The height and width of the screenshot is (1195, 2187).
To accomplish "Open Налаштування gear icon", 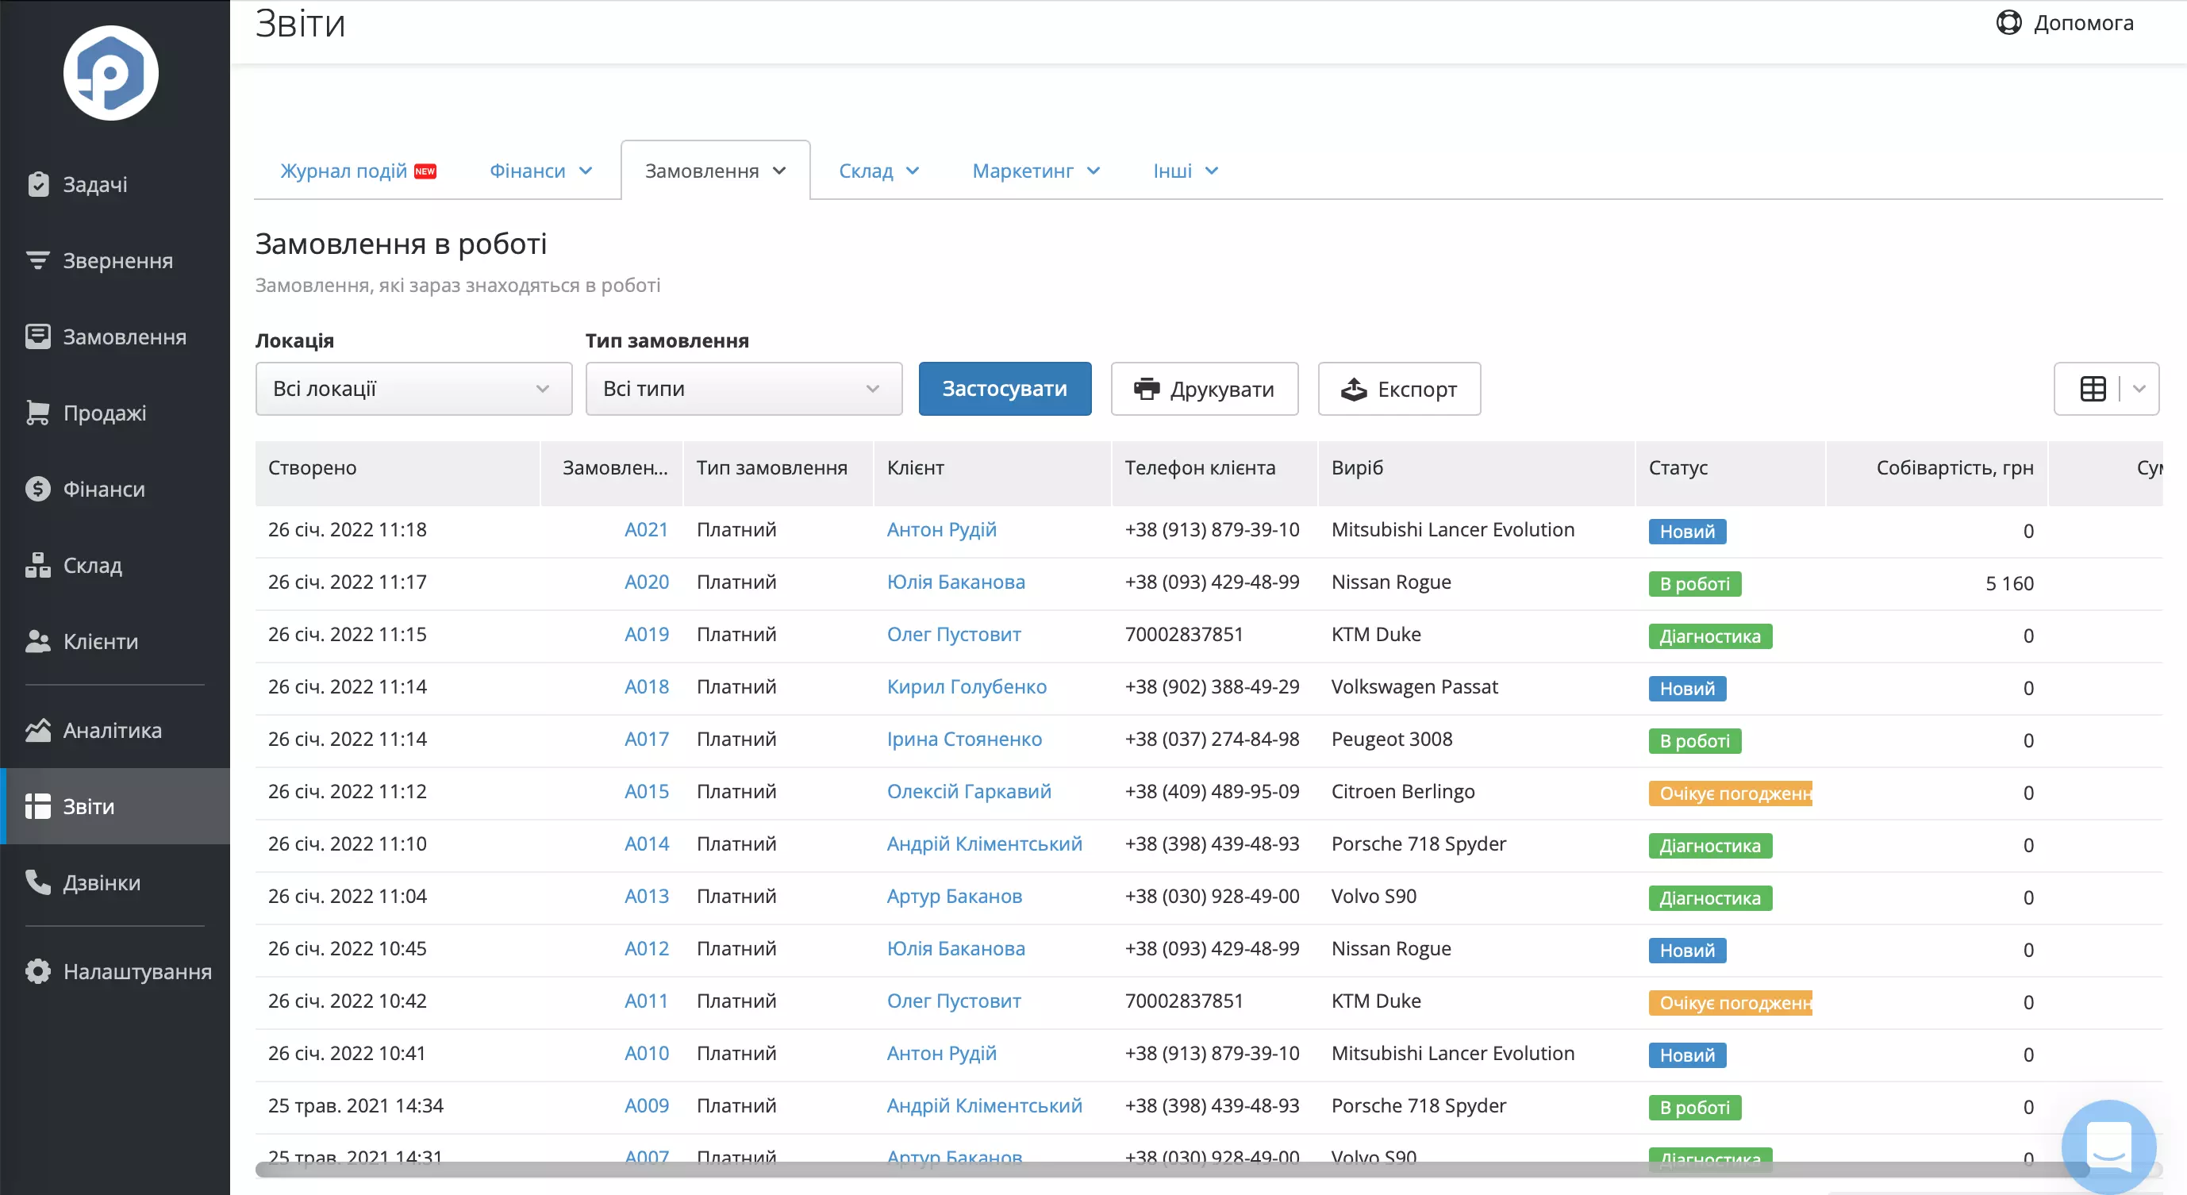I will coord(38,971).
